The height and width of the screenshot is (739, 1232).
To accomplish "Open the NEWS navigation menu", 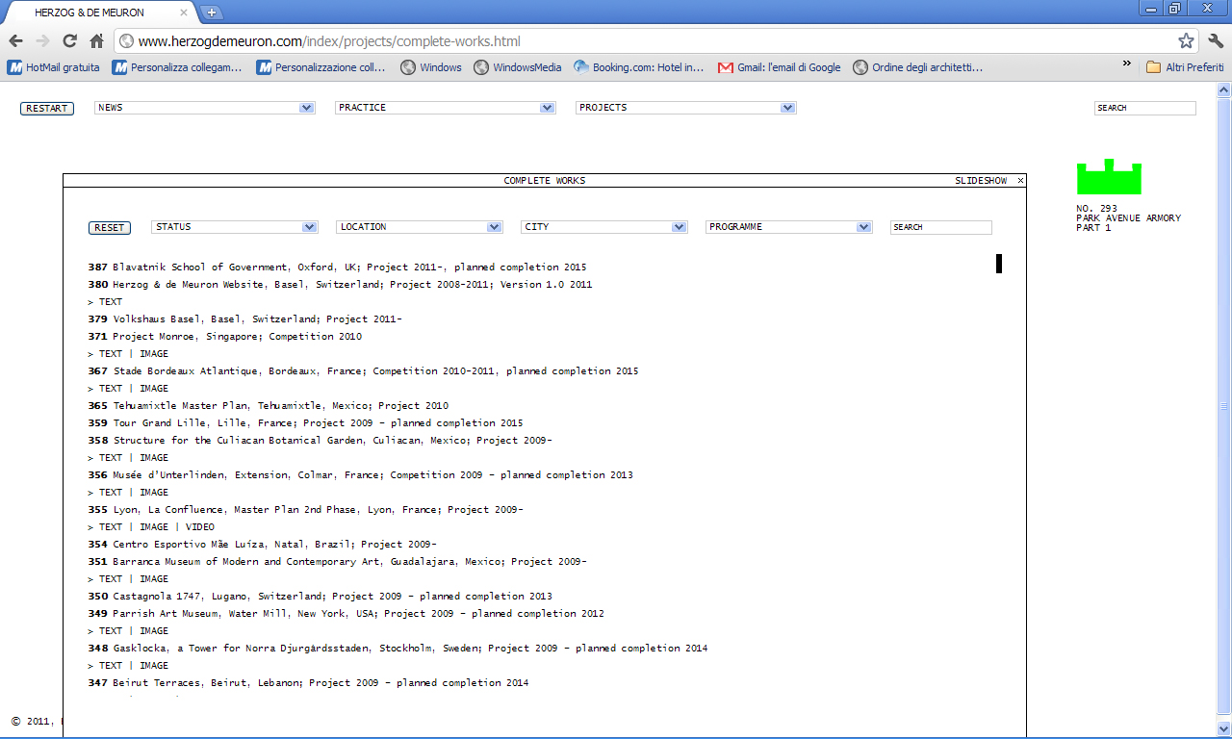I will [x=204, y=108].
